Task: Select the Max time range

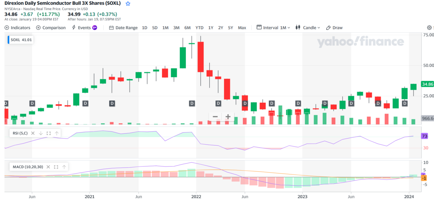Action: [x=242, y=27]
